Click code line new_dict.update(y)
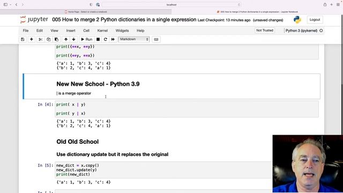The image size is (343, 193). pyautogui.click(x=76, y=170)
